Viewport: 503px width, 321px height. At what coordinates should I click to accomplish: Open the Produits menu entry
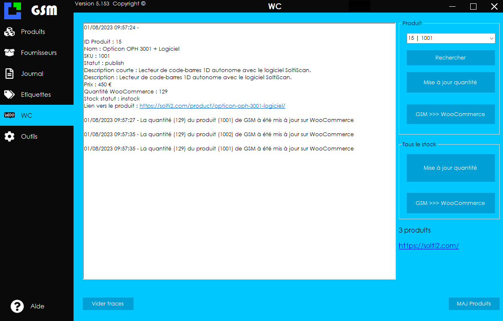37,32
